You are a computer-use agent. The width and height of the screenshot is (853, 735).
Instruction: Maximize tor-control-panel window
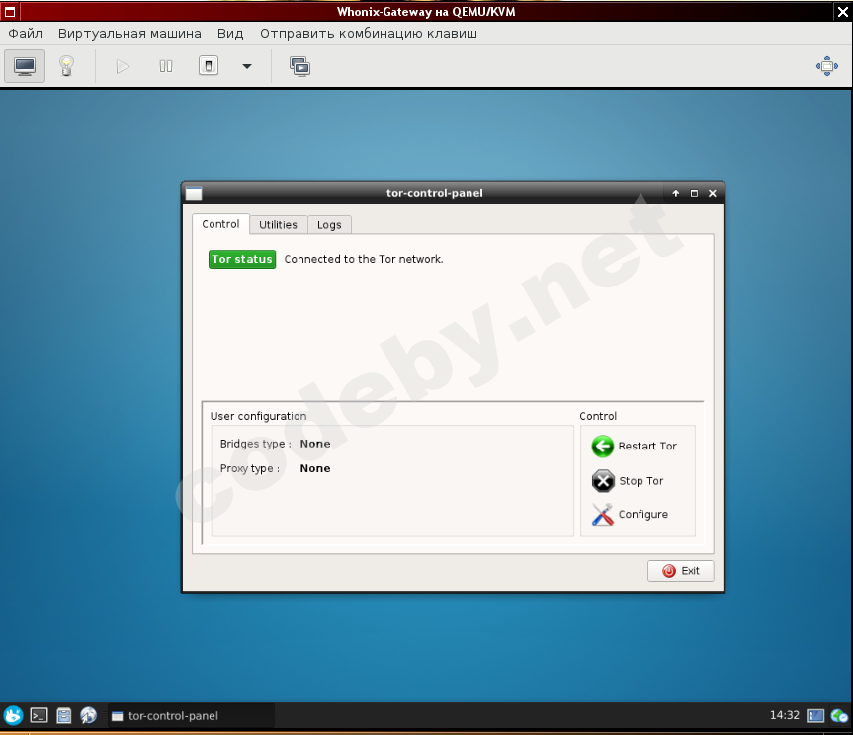click(x=694, y=193)
